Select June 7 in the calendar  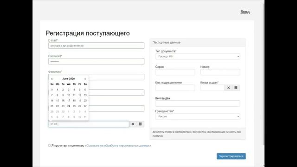[x=52, y=95]
